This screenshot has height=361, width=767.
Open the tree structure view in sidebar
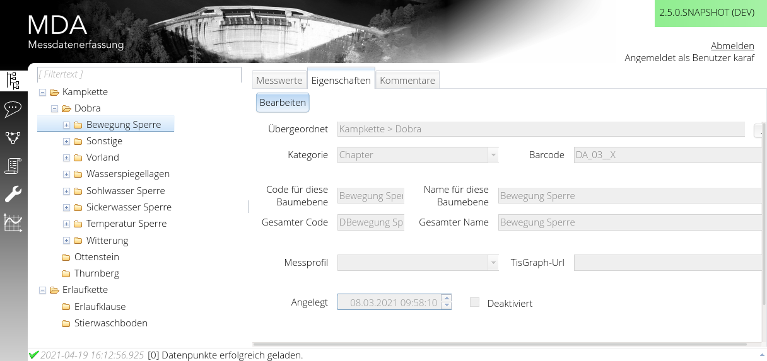click(x=13, y=80)
